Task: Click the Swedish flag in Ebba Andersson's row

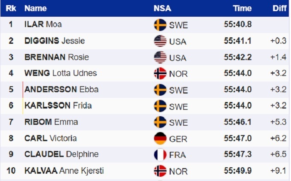Action: [x=160, y=90]
